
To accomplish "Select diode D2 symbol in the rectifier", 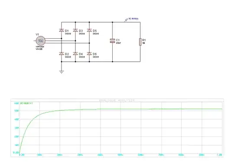I will 62,53.
